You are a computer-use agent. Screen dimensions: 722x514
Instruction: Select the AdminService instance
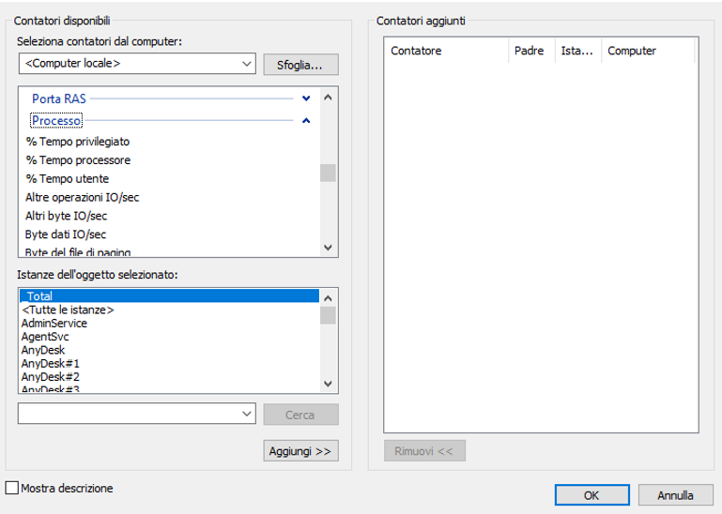(x=54, y=323)
